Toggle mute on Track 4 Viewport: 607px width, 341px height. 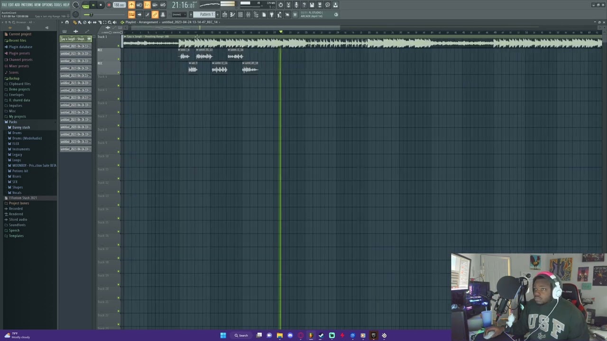[119, 86]
